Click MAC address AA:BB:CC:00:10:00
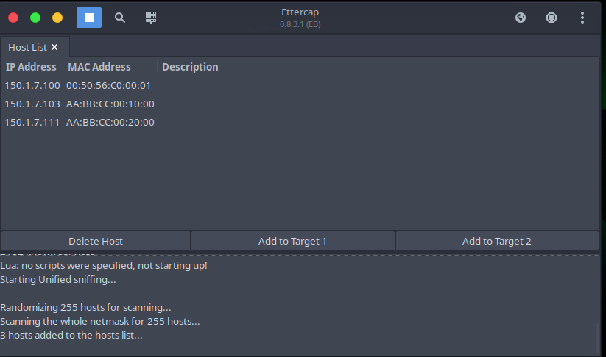 click(x=110, y=104)
